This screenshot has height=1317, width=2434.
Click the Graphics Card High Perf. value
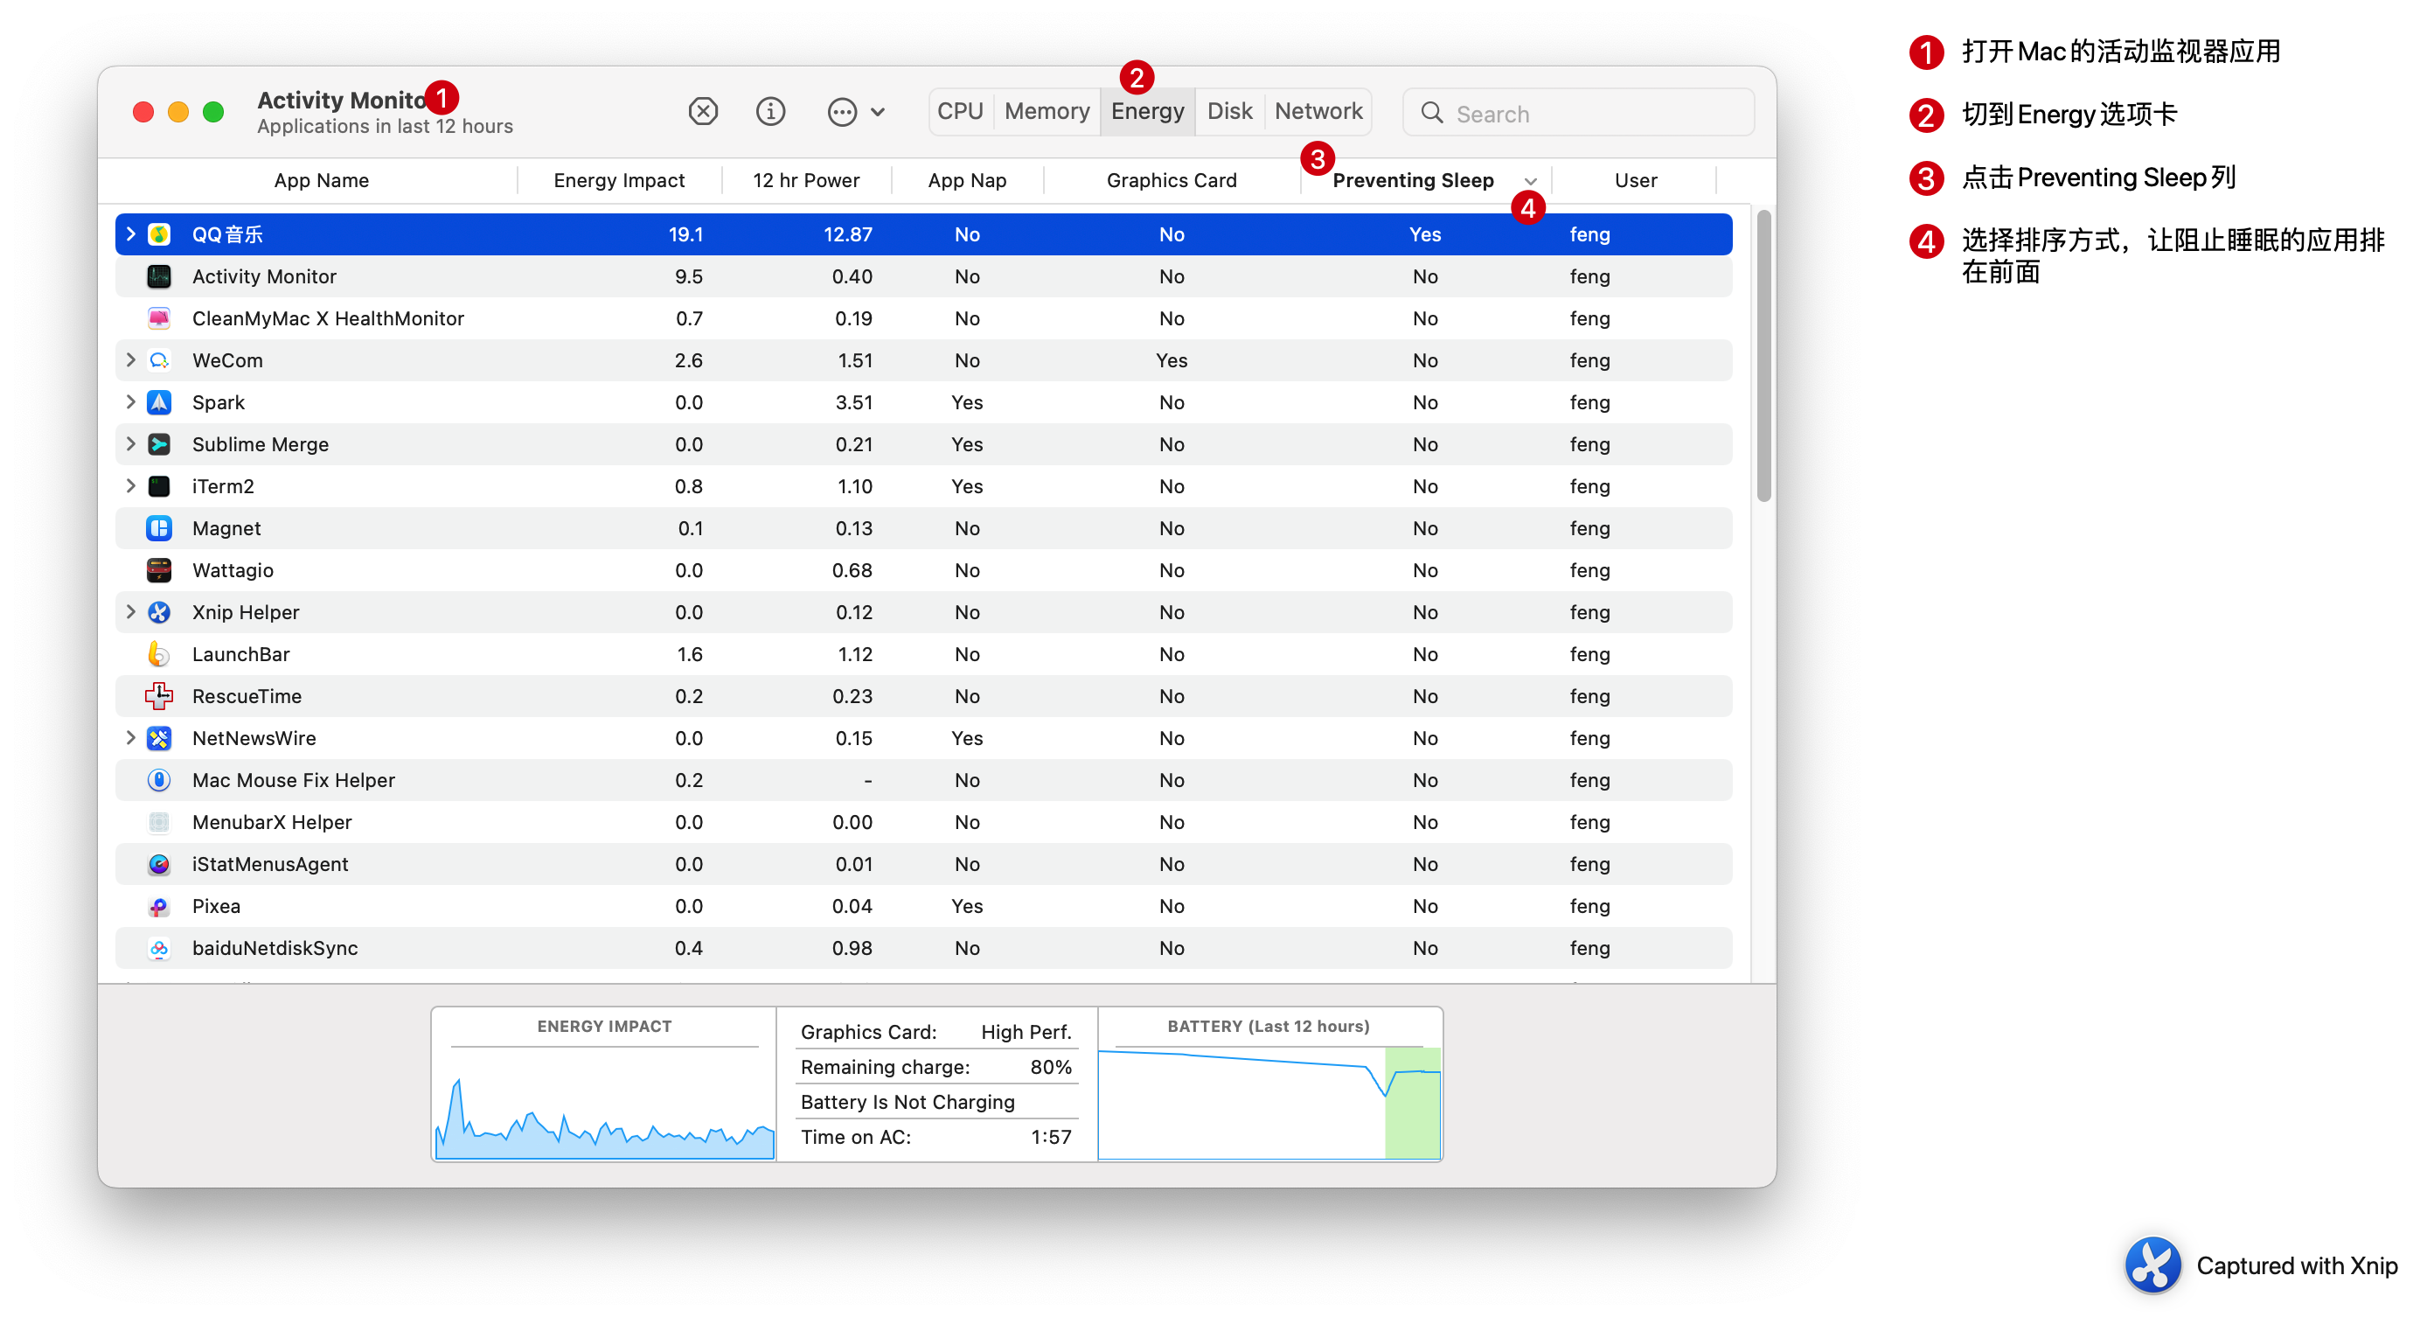click(1026, 1032)
